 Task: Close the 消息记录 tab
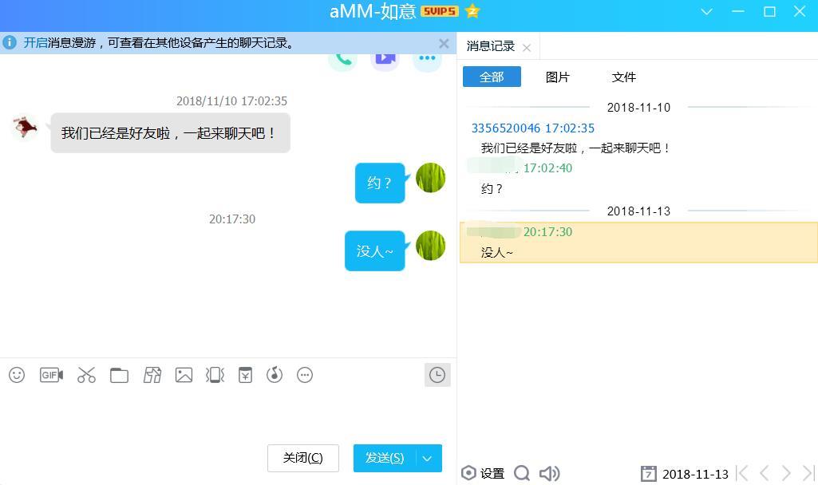[527, 48]
